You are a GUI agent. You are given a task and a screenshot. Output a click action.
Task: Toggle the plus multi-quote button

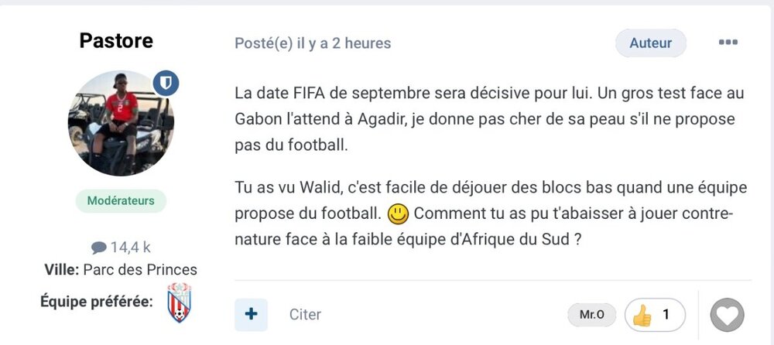[251, 315]
